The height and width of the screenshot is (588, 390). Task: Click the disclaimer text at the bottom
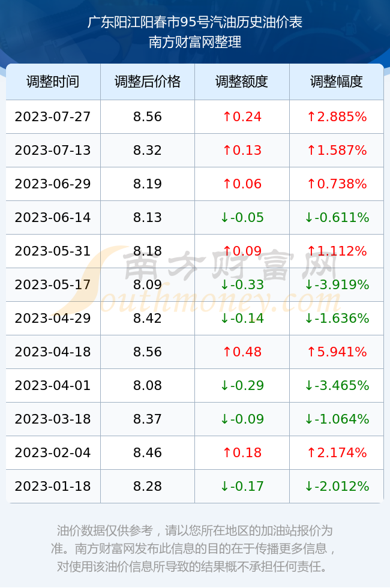pyautogui.click(x=194, y=548)
